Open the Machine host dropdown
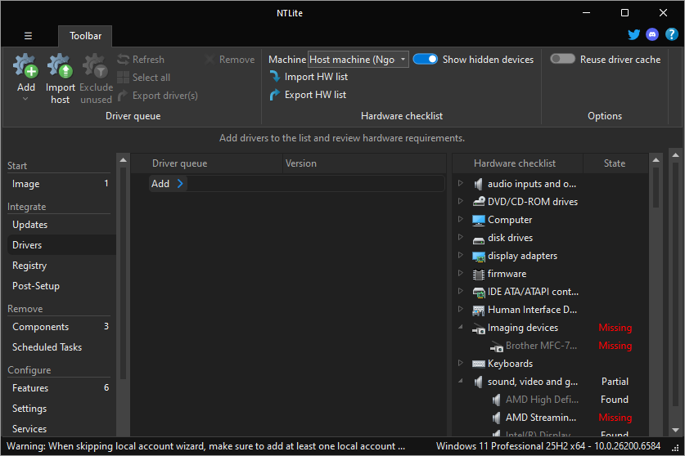The image size is (685, 456). (x=358, y=60)
